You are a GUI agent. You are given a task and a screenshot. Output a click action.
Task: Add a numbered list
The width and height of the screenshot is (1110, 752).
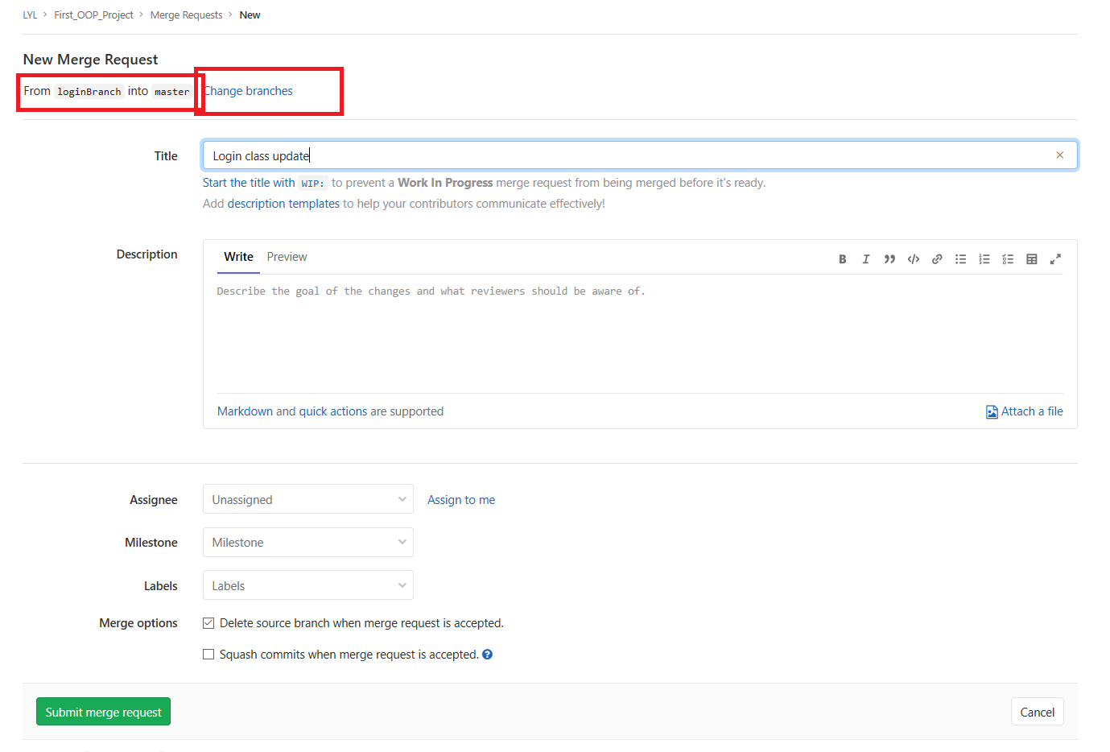[984, 259]
